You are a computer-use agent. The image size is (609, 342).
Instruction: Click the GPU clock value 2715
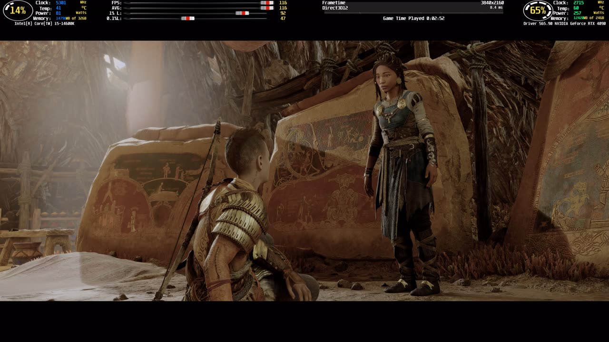point(579,3)
